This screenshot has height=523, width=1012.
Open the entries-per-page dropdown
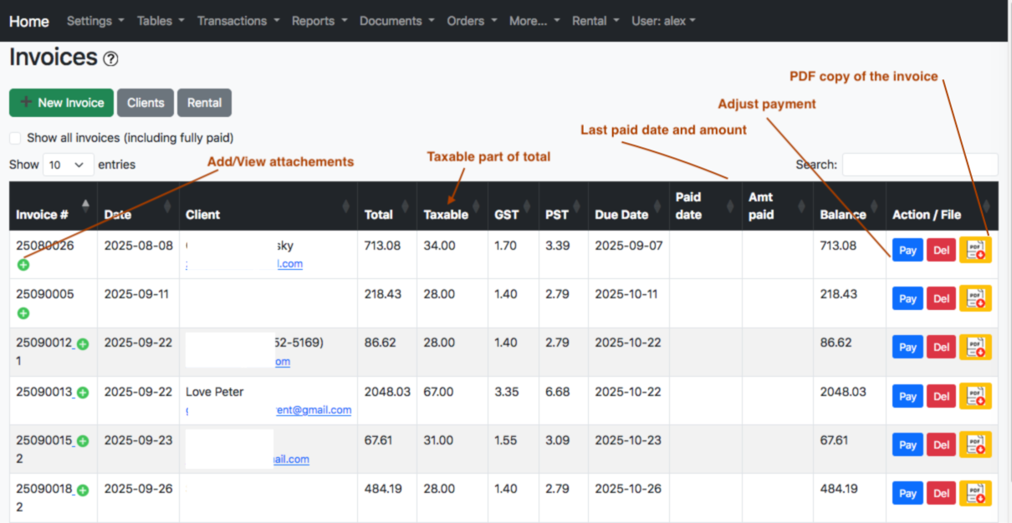[x=68, y=165]
